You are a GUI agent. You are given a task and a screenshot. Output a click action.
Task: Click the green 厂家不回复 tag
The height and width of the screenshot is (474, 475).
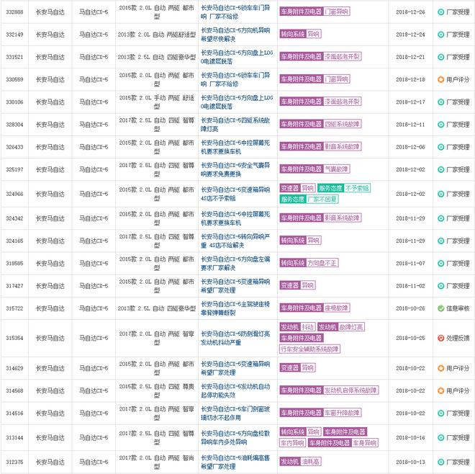pyautogui.click(x=322, y=200)
